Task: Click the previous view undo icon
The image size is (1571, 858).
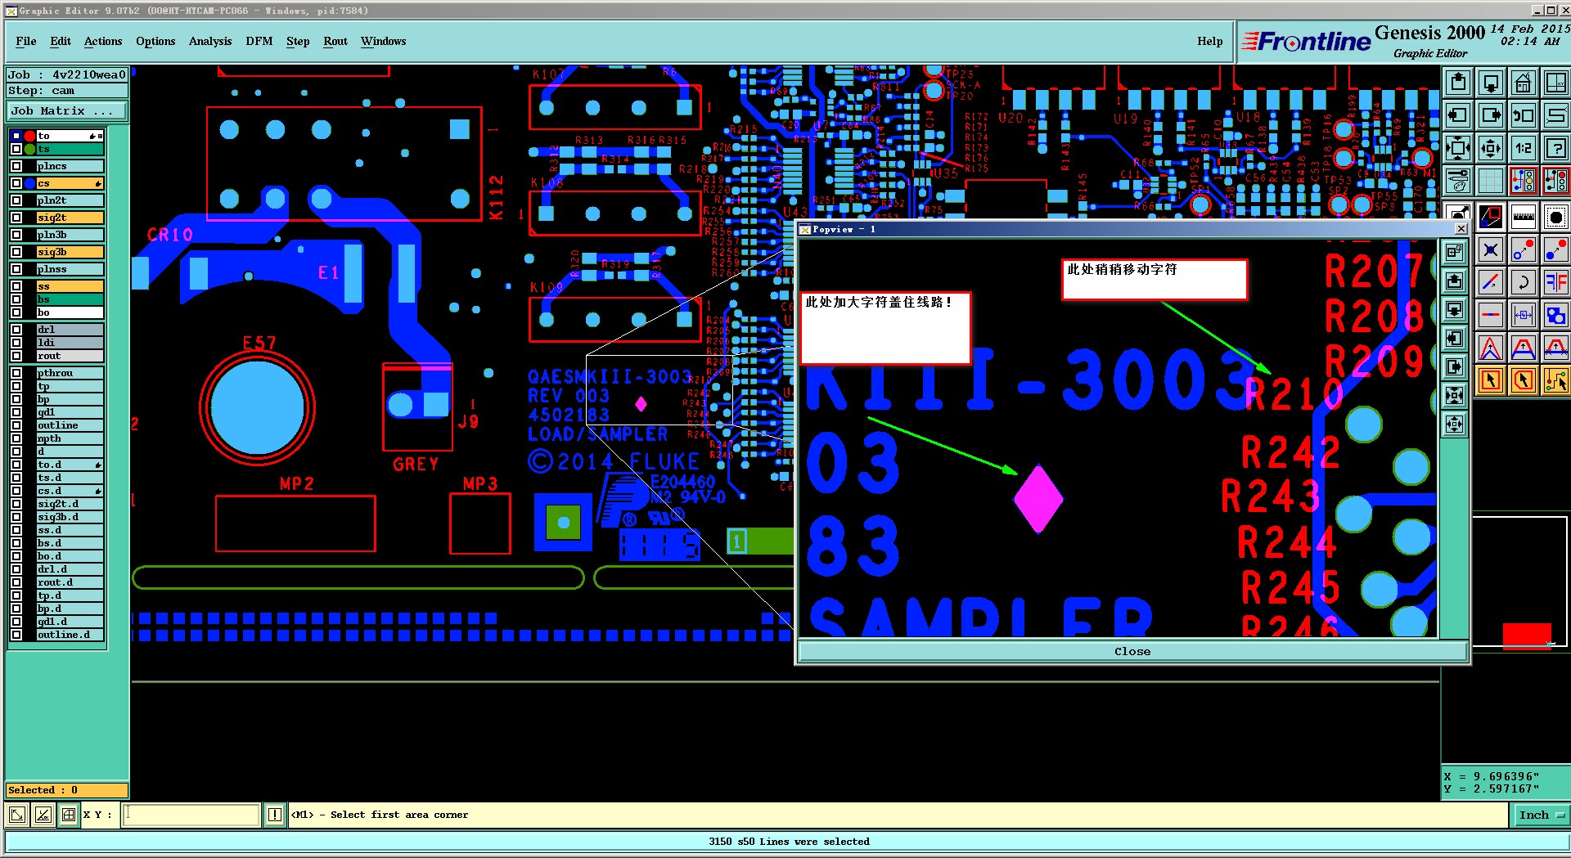Action: tap(1523, 115)
